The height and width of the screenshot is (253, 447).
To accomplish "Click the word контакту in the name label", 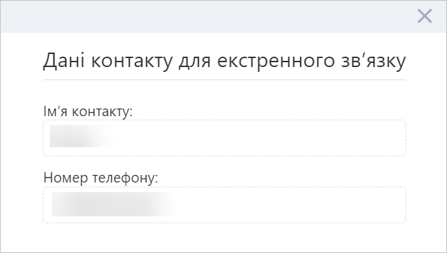I will tap(102, 112).
